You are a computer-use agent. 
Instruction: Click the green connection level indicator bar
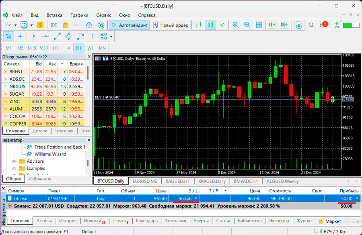click(351, 25)
